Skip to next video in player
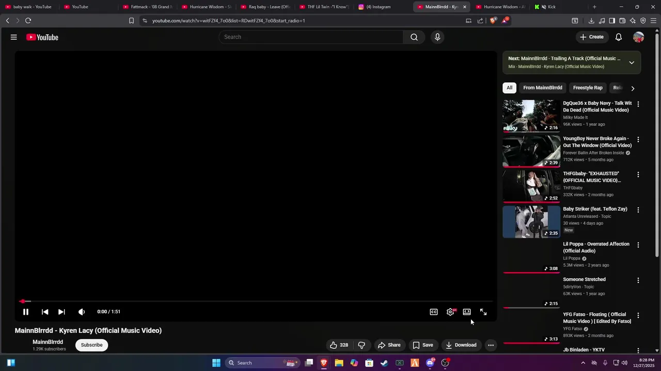 click(61, 312)
